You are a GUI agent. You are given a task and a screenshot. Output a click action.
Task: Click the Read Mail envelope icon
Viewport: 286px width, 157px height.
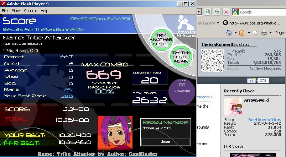[x=255, y=33]
